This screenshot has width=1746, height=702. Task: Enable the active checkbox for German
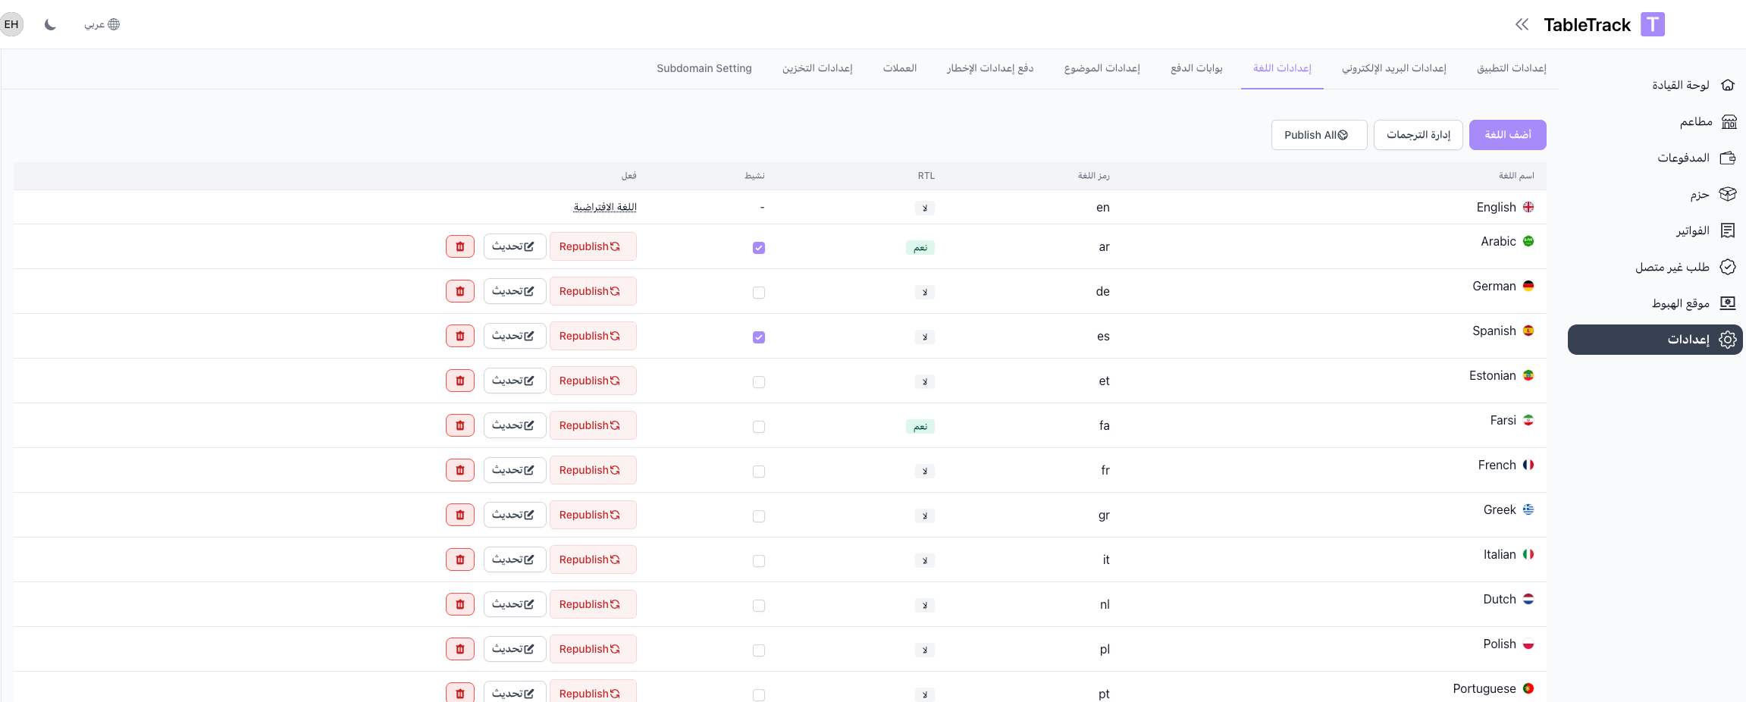click(759, 293)
